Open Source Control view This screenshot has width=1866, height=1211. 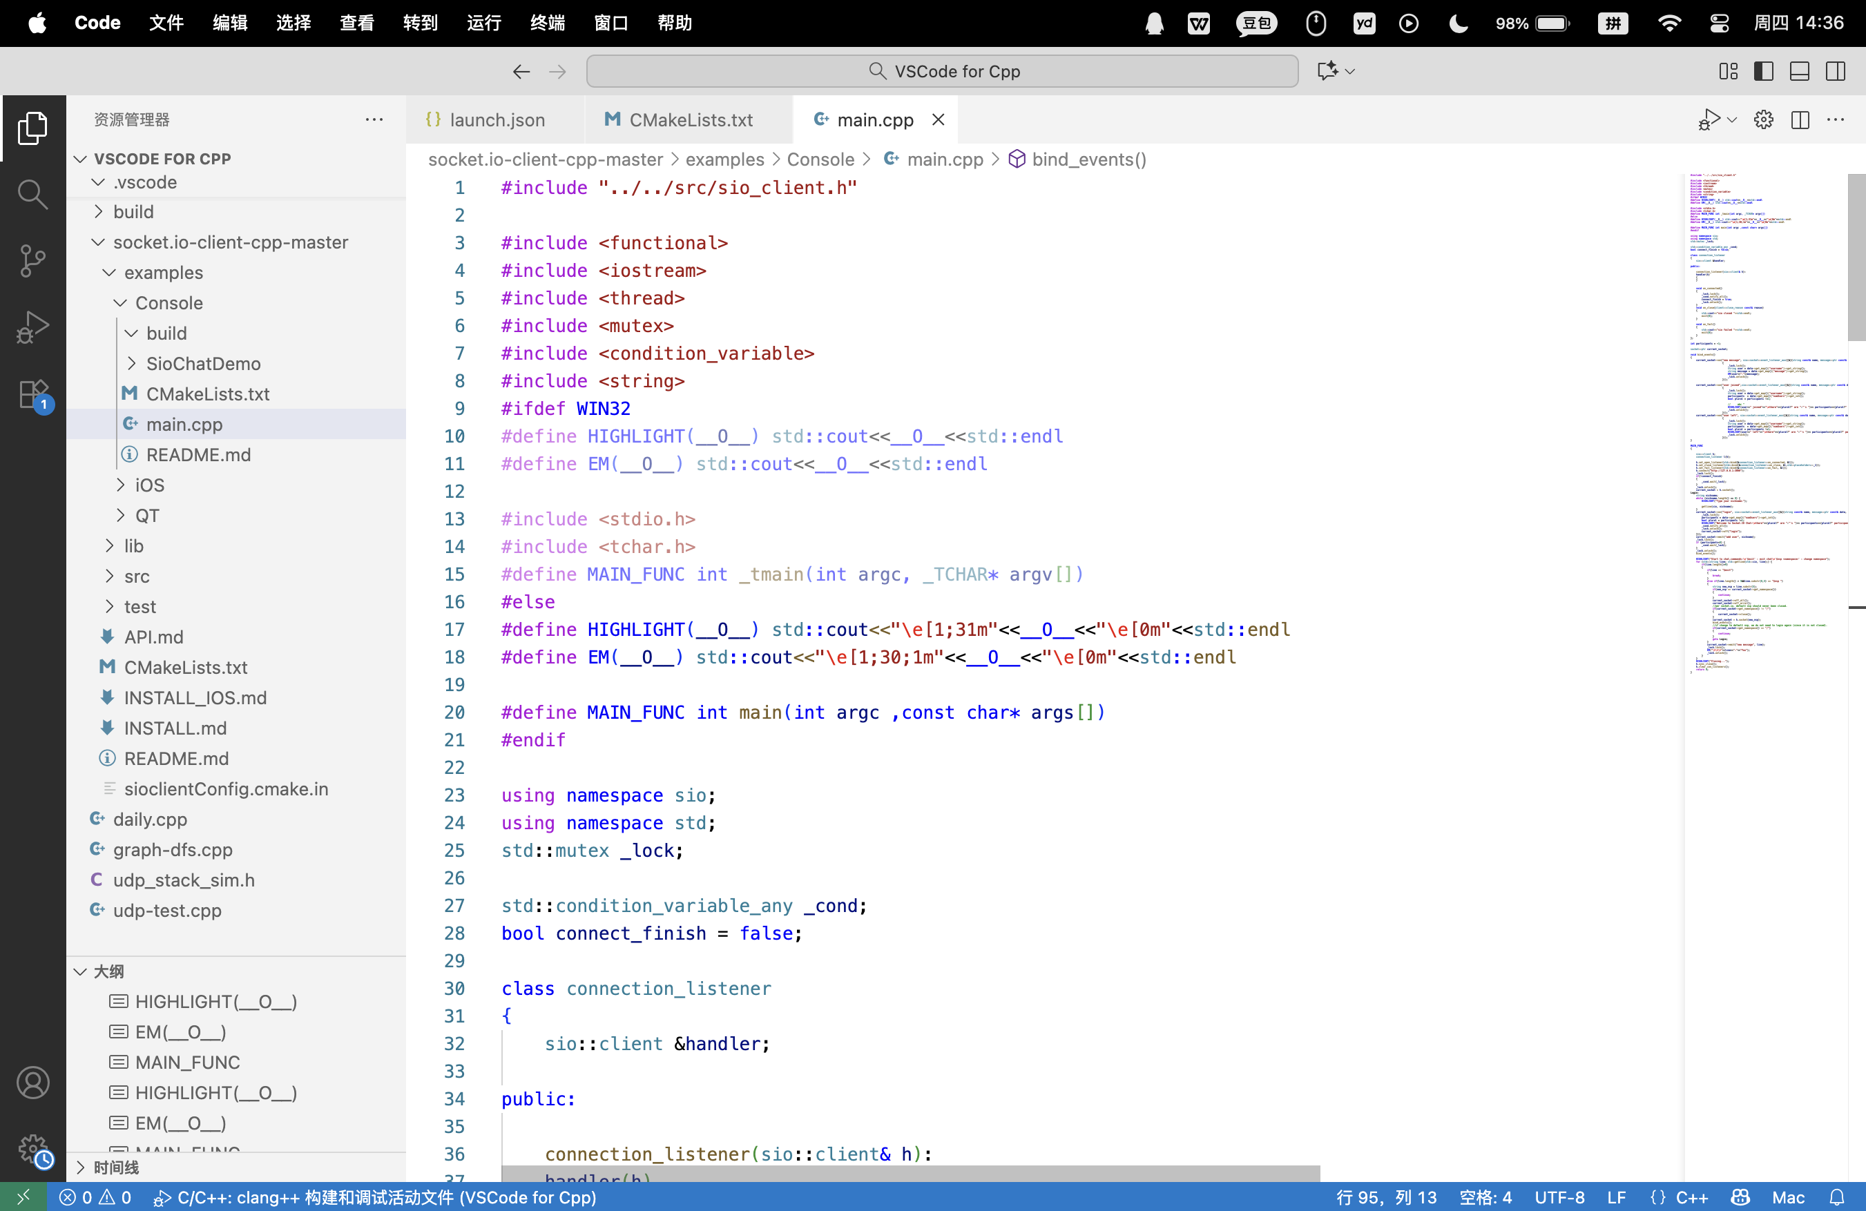tap(32, 260)
